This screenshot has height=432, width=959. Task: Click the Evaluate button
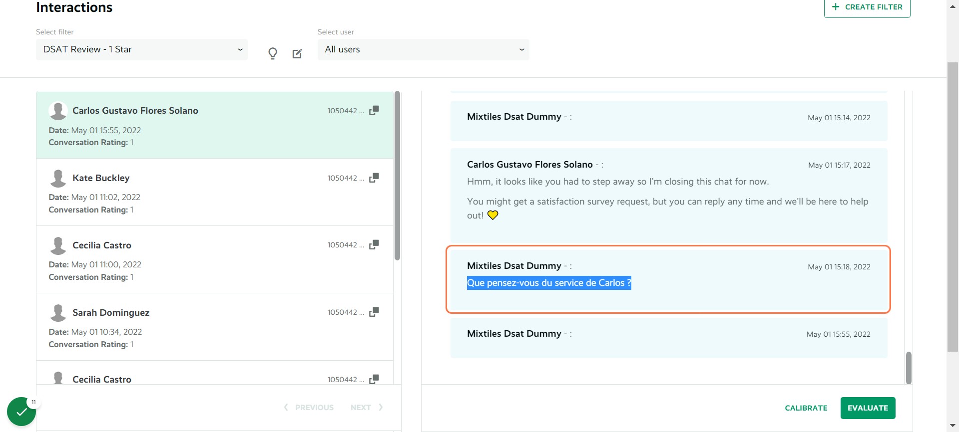point(868,408)
